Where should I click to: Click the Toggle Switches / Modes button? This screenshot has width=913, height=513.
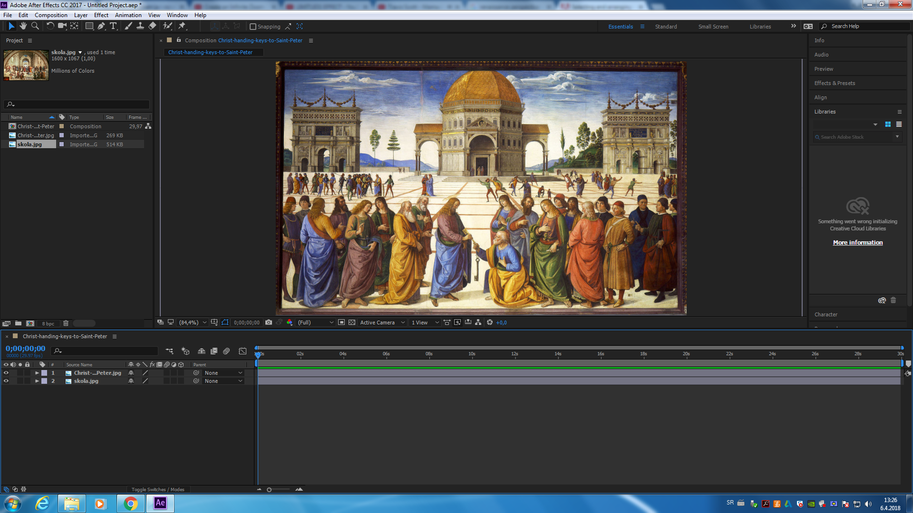tap(158, 489)
